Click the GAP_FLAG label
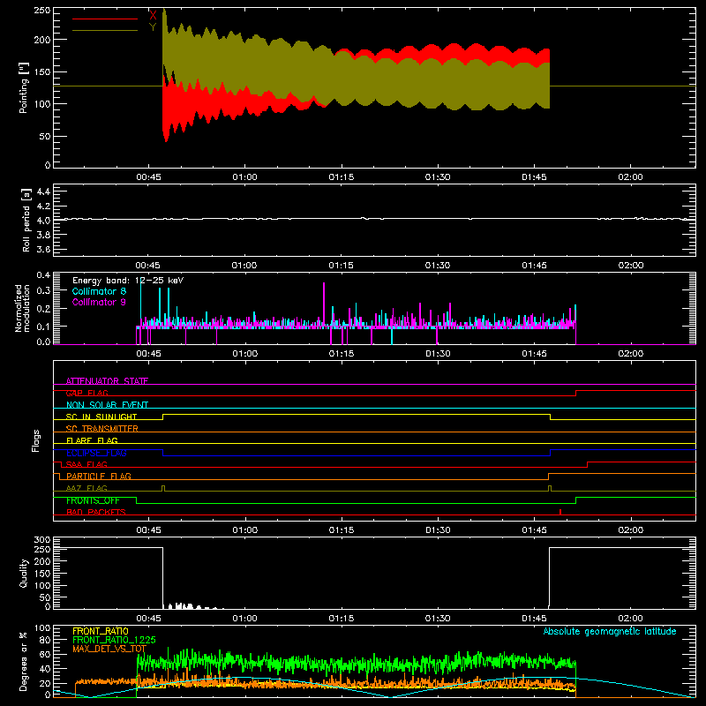This screenshot has width=706, height=706. pos(86,393)
